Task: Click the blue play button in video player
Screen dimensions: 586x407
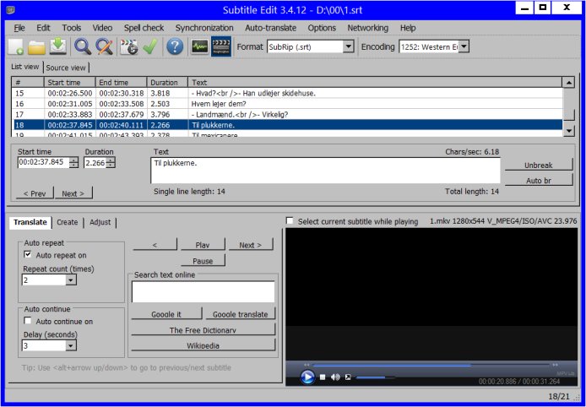Action: click(307, 377)
